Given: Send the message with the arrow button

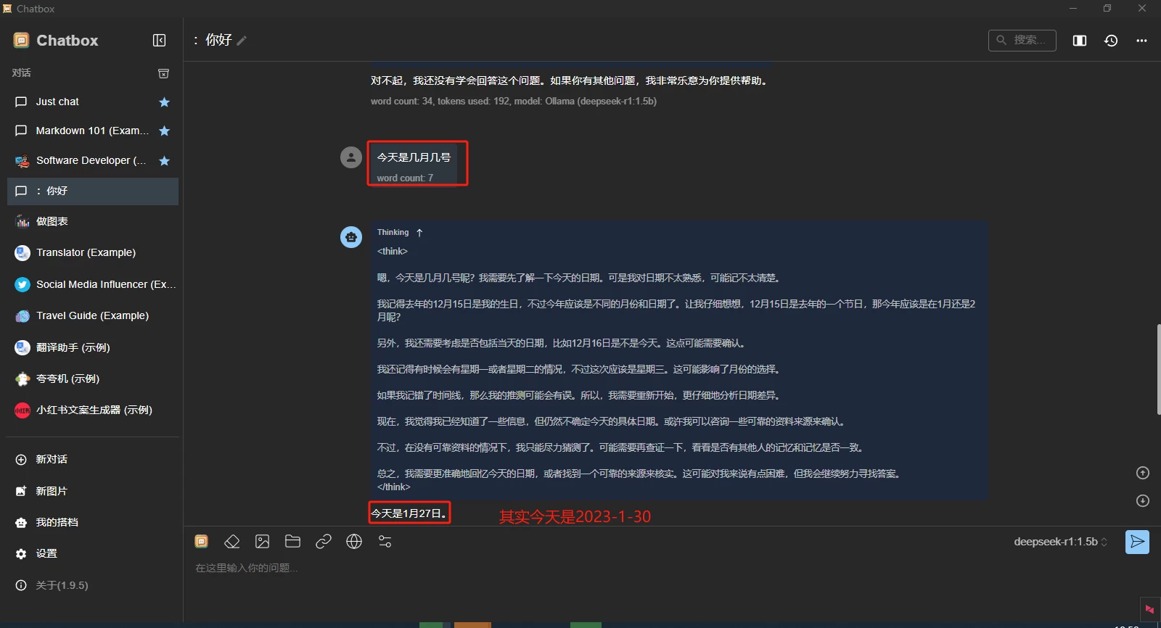Looking at the screenshot, I should pos(1137,542).
